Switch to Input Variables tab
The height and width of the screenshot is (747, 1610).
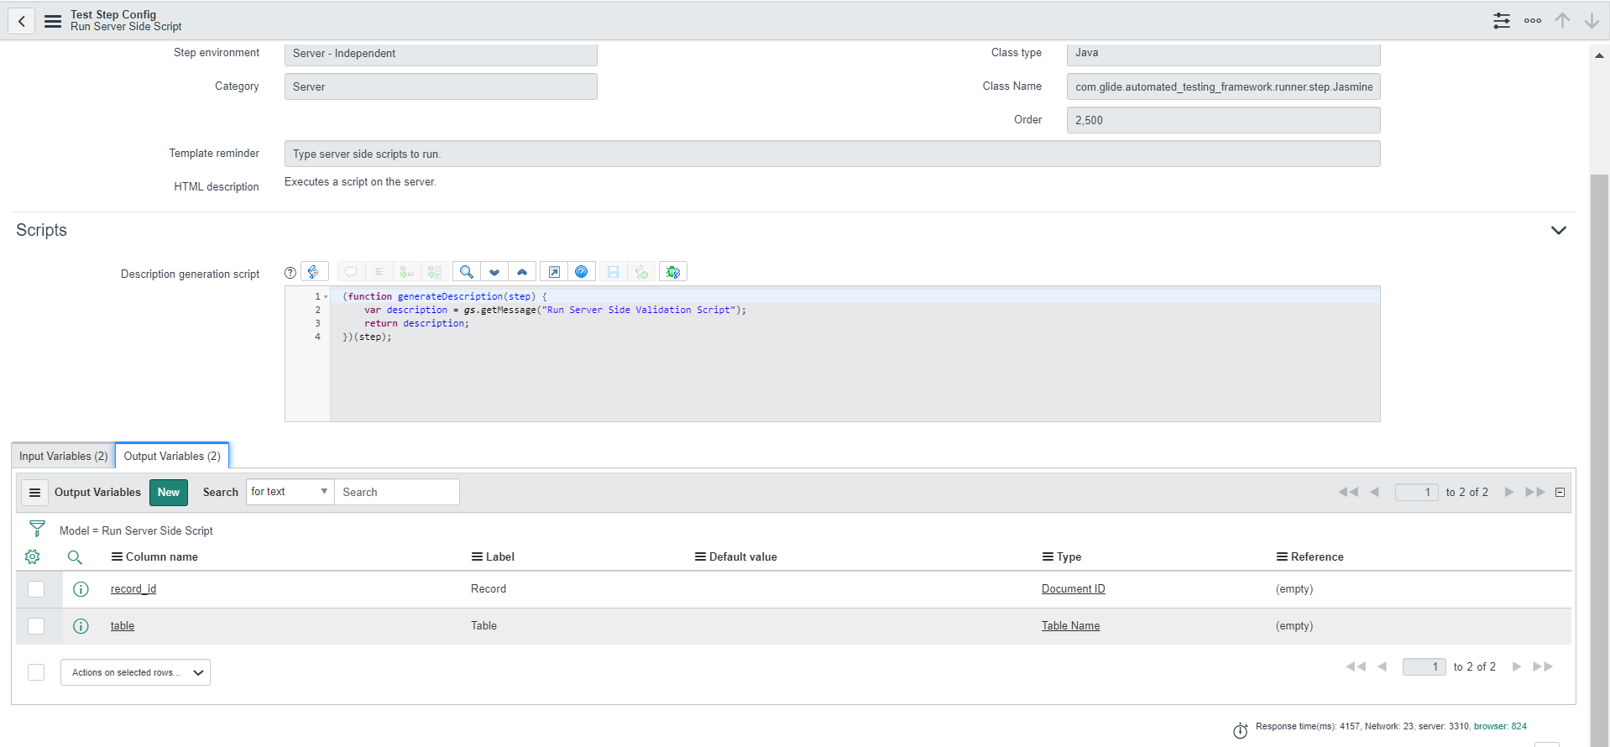pos(64,456)
